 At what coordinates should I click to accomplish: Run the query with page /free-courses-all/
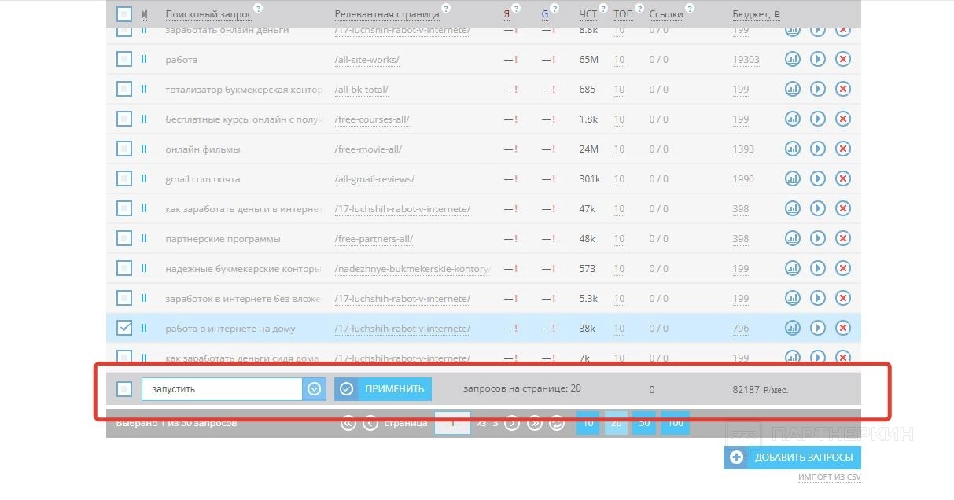pyautogui.click(x=817, y=119)
